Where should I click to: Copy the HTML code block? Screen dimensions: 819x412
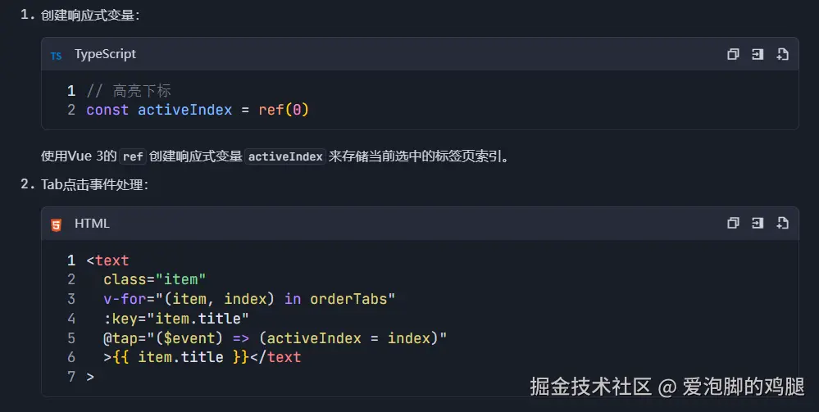(x=733, y=224)
